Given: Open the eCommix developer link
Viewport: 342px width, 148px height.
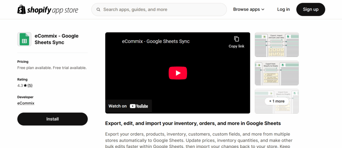Looking at the screenshot, I should [x=26, y=103].
